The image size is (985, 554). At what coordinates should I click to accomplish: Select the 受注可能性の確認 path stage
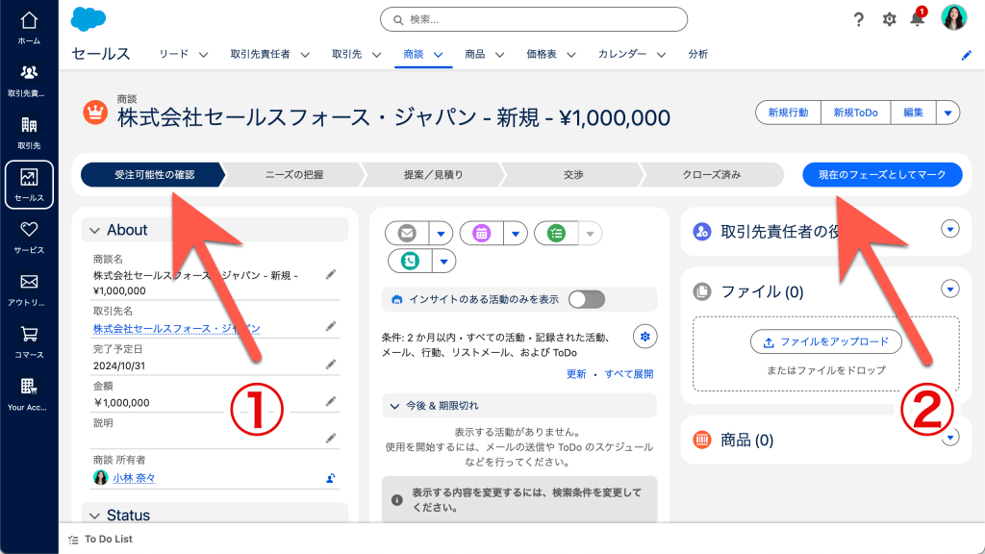[154, 175]
